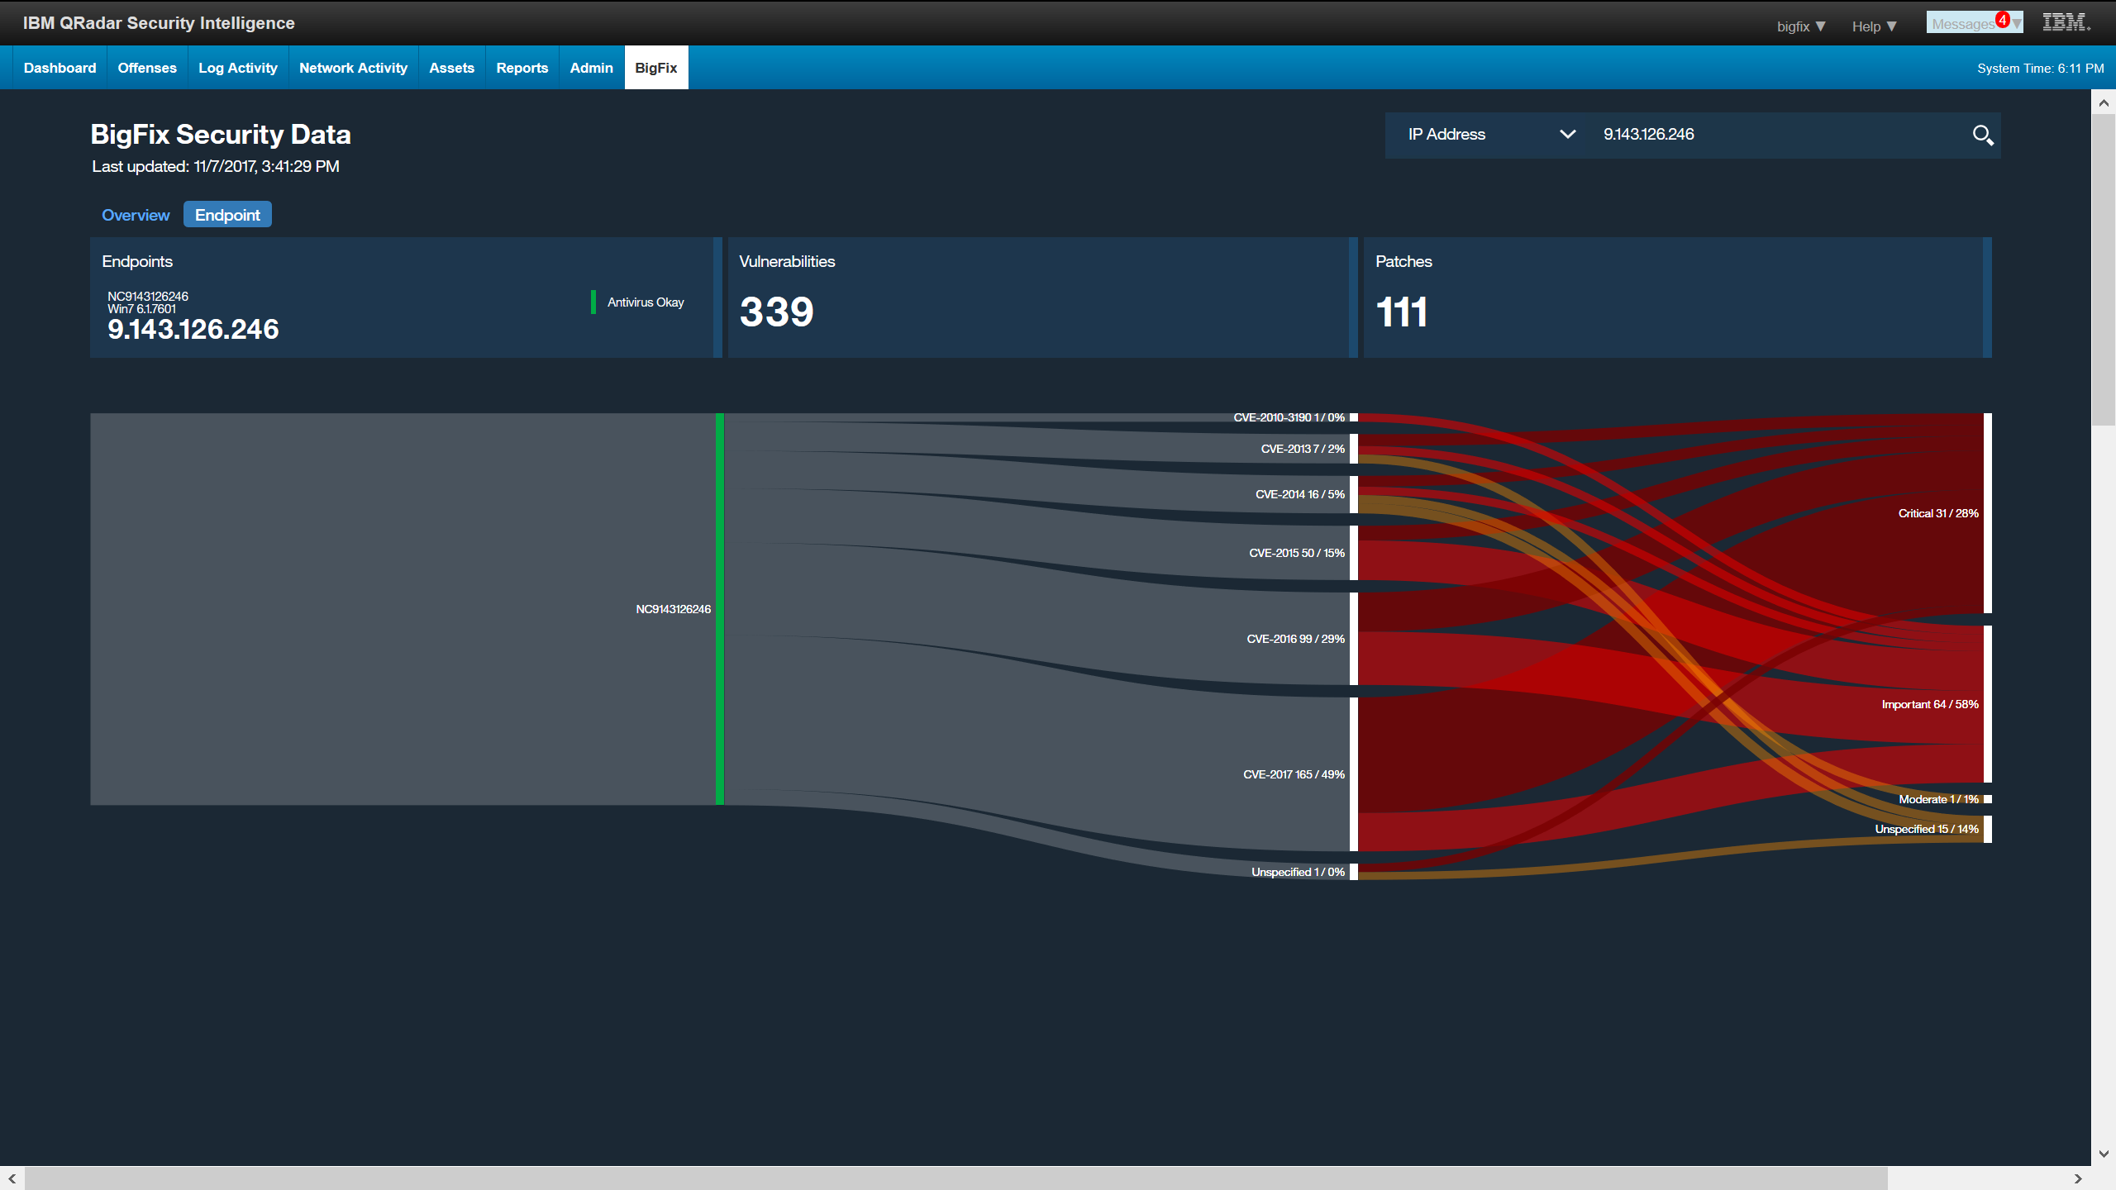
Task: Click the Critical 31 severity node
Action: tap(1985, 512)
